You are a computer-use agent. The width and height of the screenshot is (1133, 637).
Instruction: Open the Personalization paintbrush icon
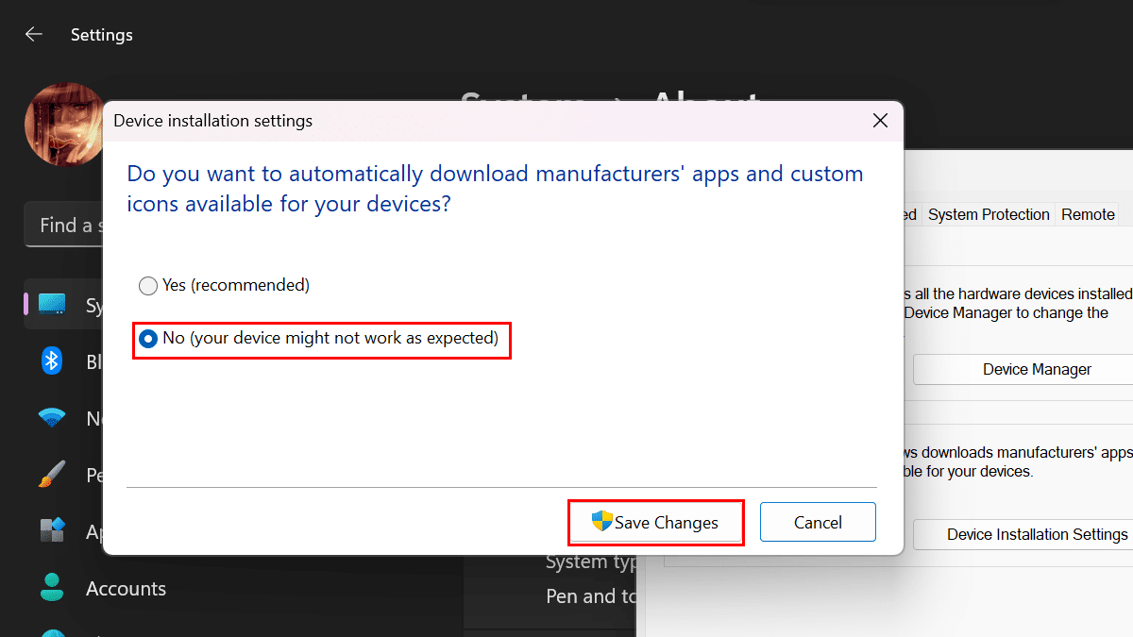click(x=51, y=474)
